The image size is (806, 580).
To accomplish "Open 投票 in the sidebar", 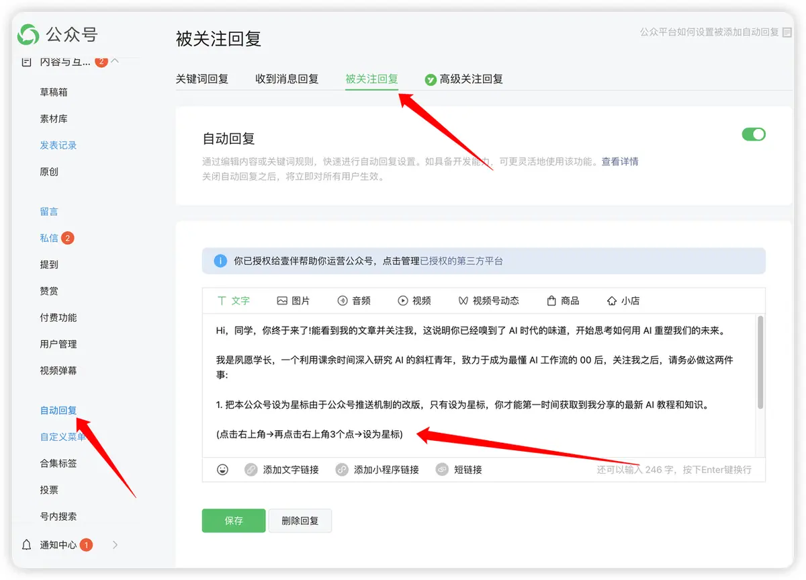I will tap(49, 490).
